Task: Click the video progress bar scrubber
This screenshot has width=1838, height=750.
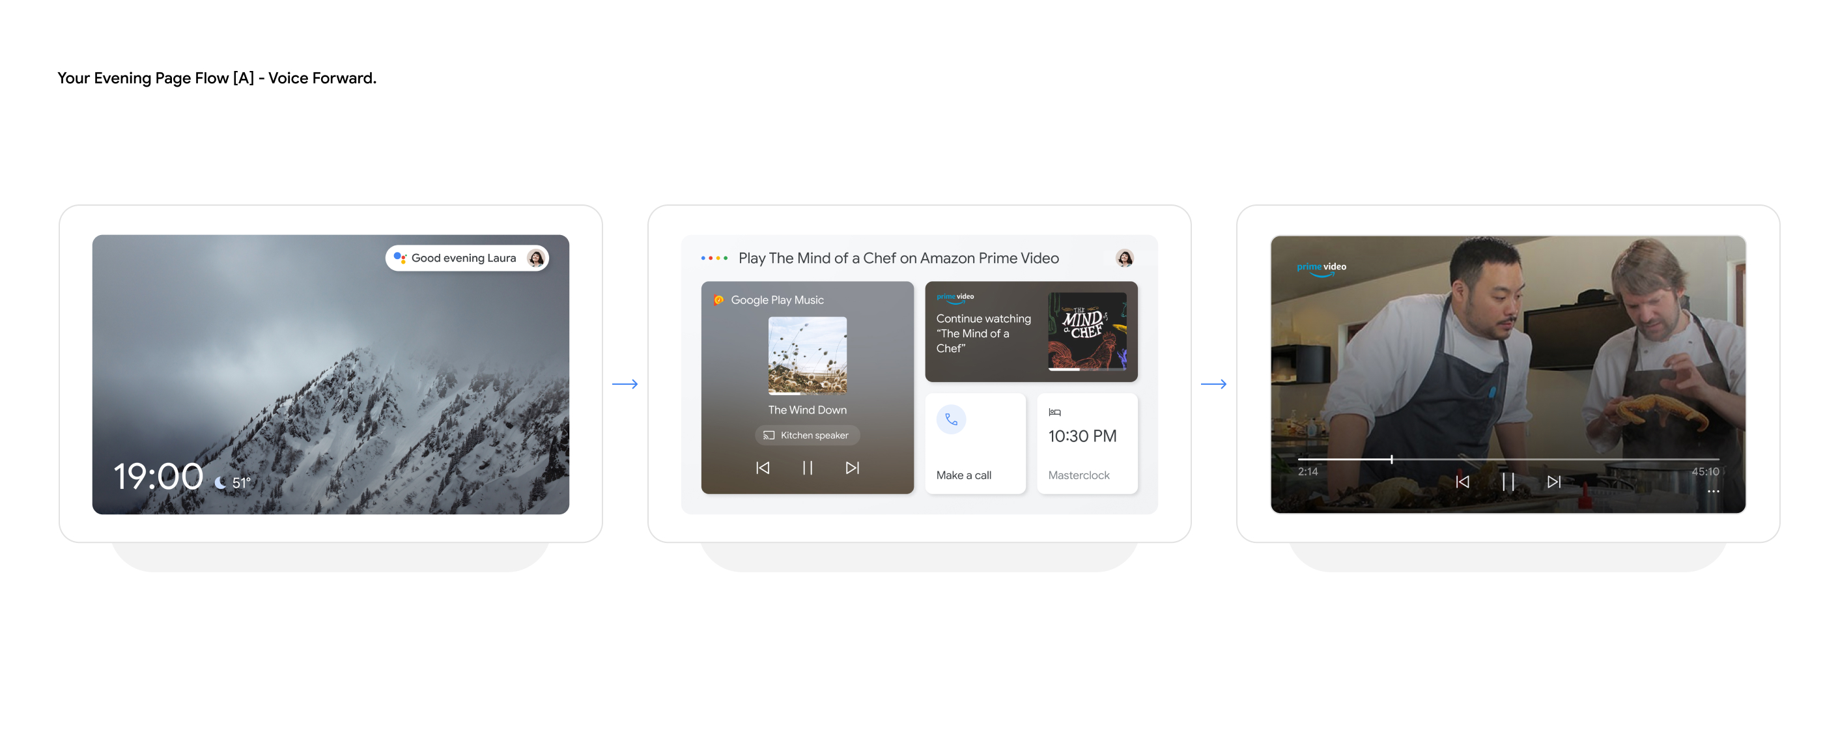Action: coord(1391,459)
